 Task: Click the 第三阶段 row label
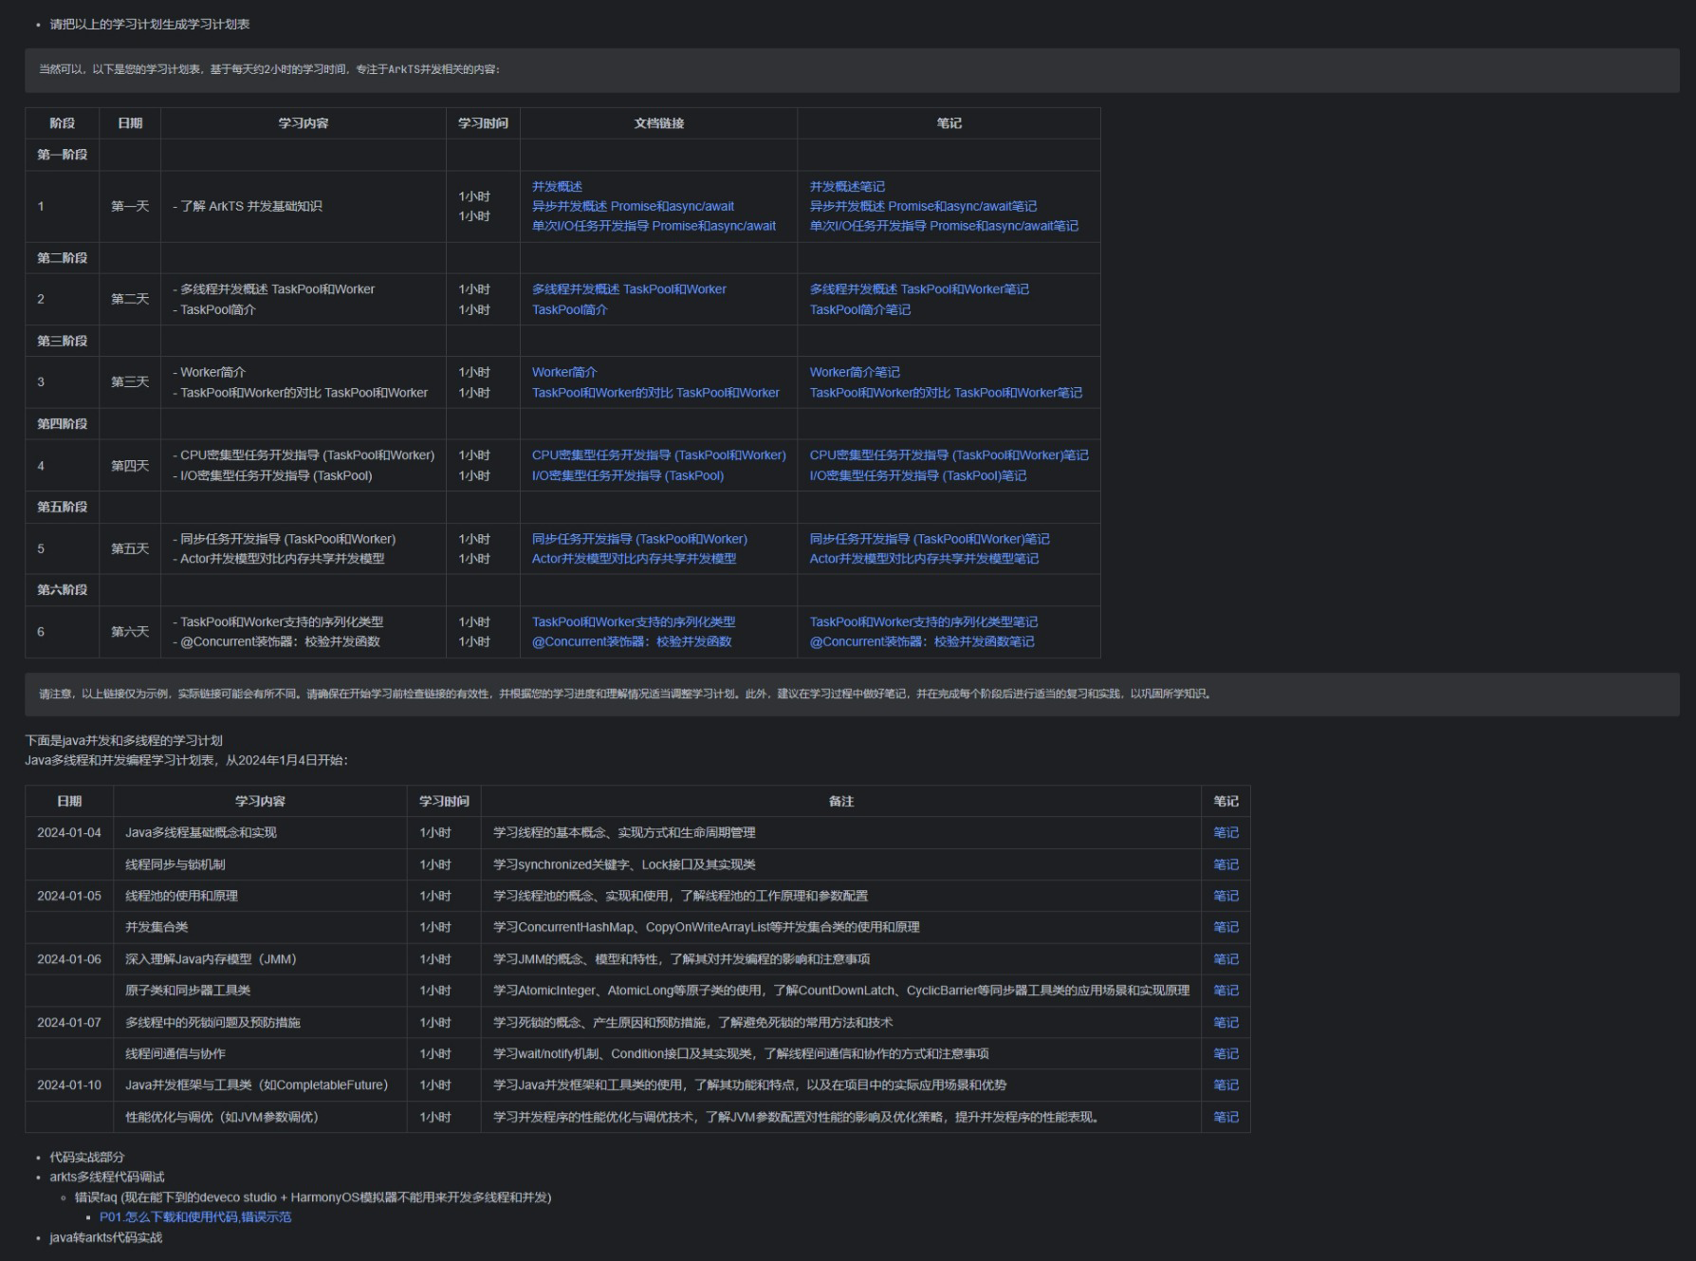pos(63,342)
